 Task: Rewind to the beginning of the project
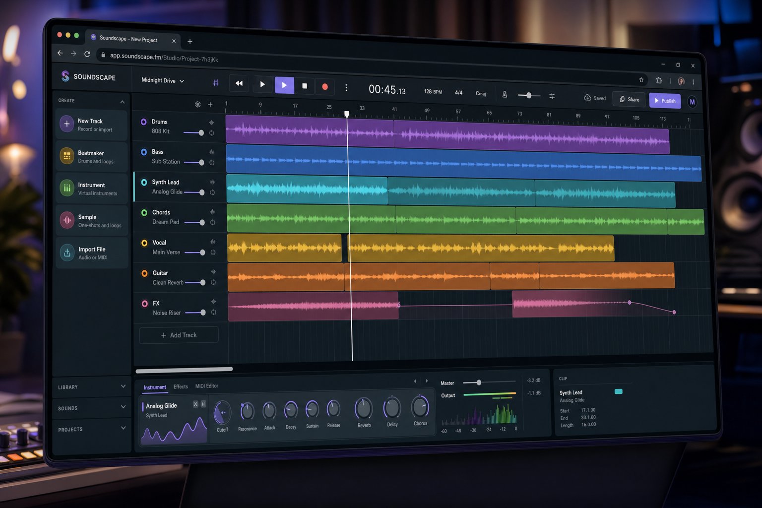(x=239, y=83)
